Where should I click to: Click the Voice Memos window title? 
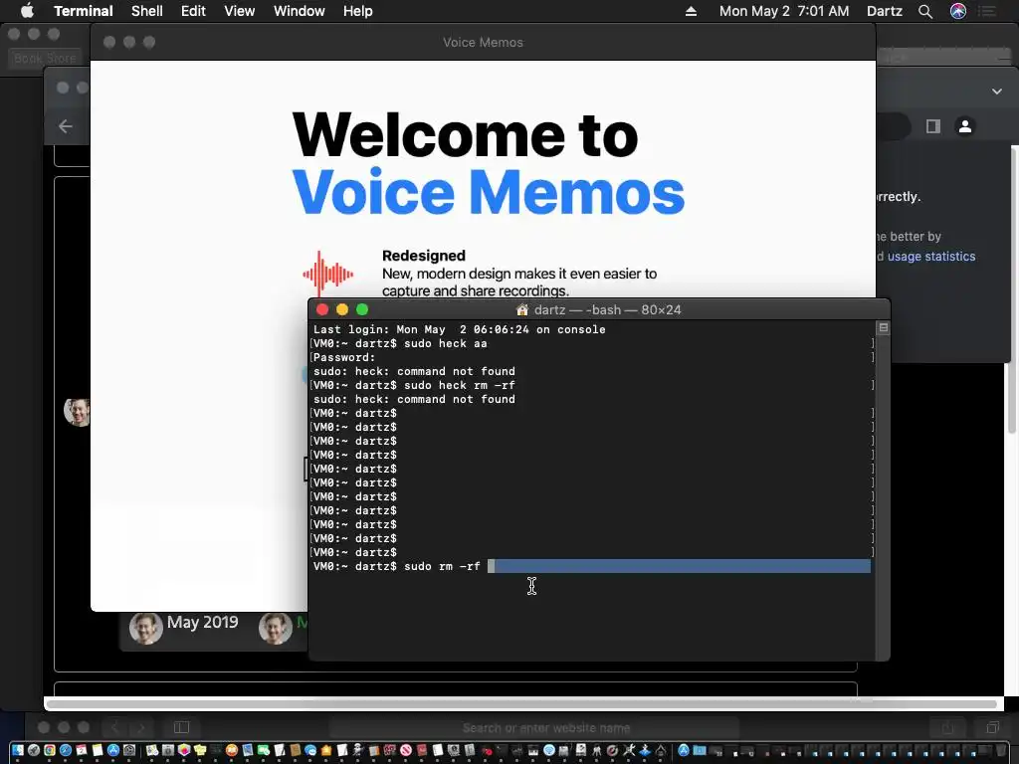[x=483, y=42]
